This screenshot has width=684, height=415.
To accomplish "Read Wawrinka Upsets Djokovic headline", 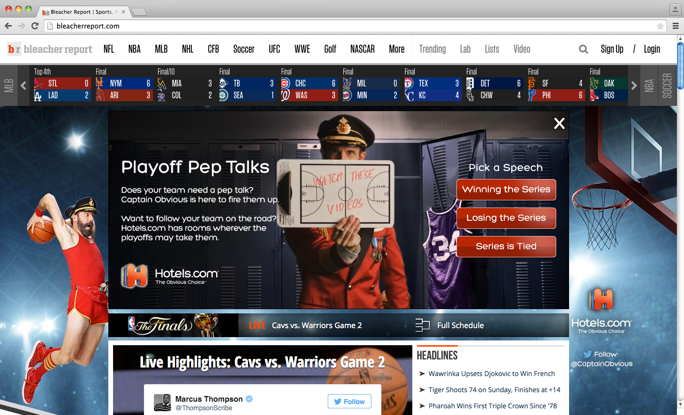I will pyautogui.click(x=492, y=374).
